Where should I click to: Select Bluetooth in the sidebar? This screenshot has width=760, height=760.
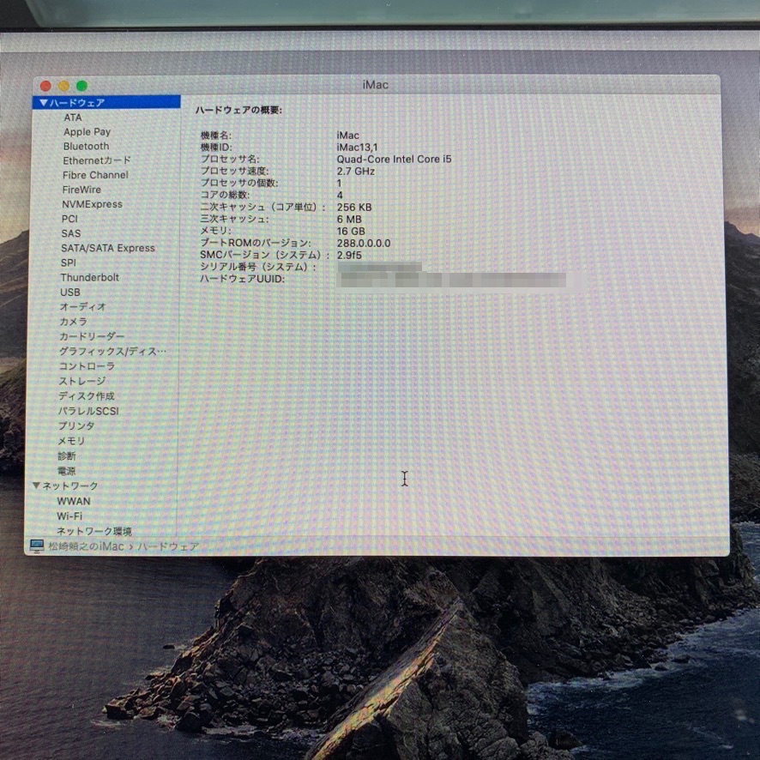point(86,147)
